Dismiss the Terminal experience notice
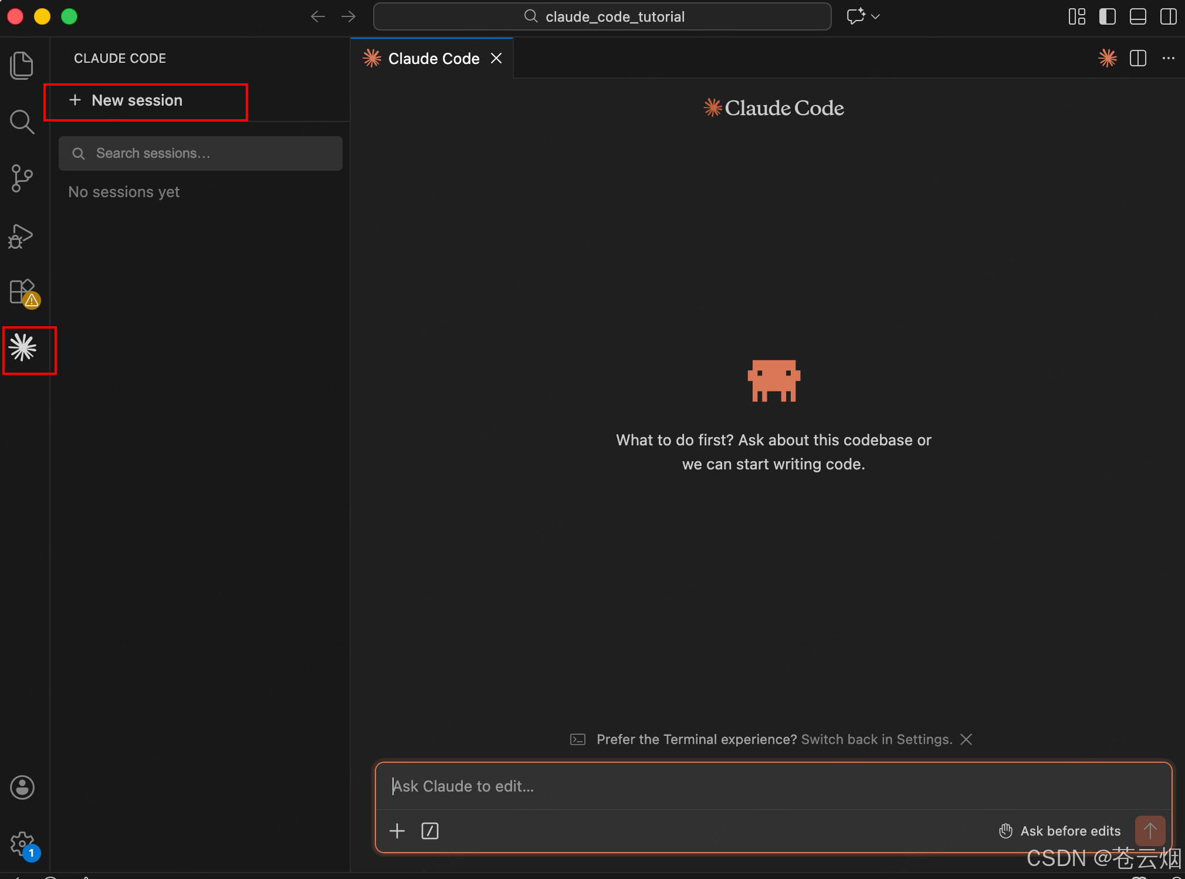This screenshot has height=879, width=1185. 966,739
